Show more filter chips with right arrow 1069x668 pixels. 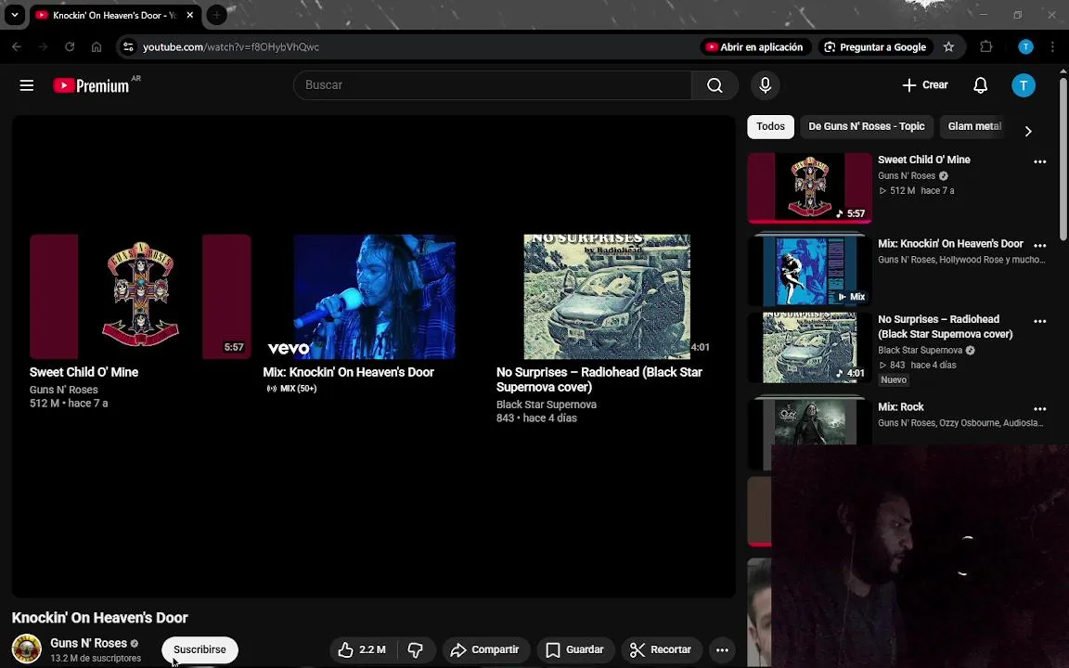point(1028,131)
